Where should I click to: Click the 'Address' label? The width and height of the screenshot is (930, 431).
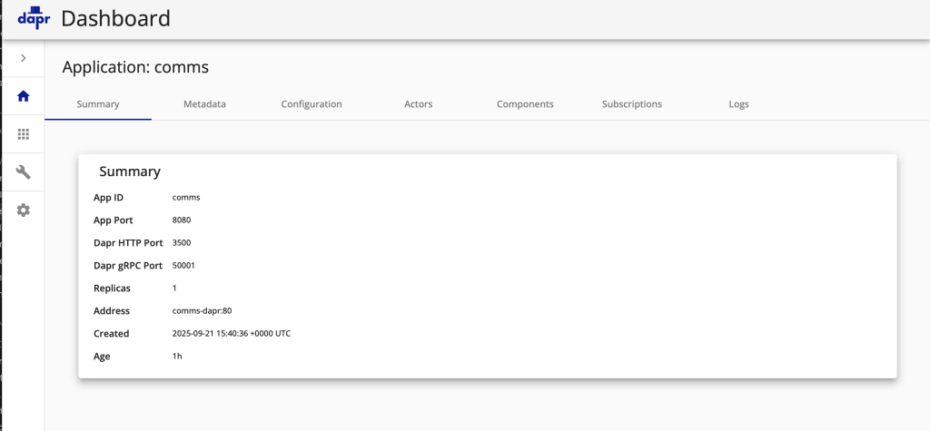pyautogui.click(x=112, y=310)
